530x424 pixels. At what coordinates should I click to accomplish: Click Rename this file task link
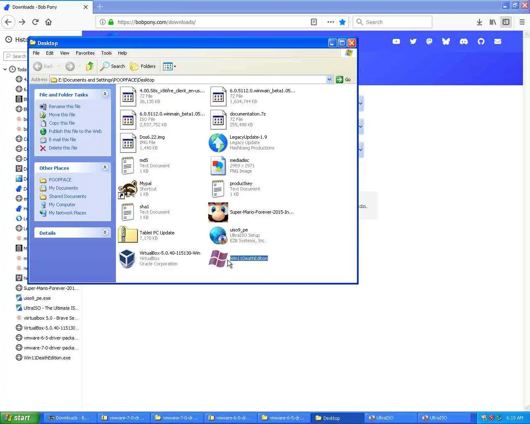click(65, 106)
